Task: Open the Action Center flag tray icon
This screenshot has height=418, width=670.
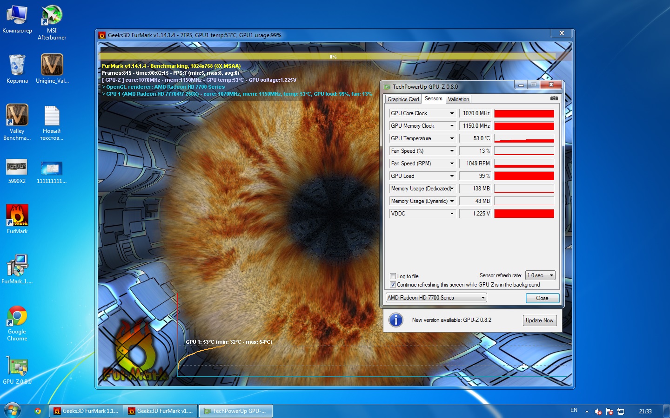Action: [610, 411]
